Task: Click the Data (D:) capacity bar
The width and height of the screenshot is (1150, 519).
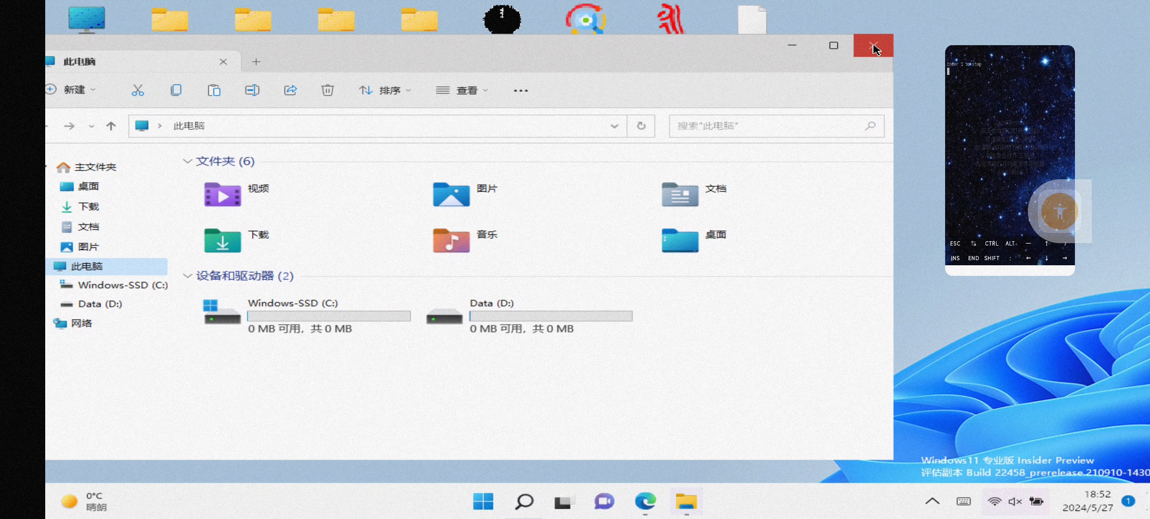Action: coord(551,316)
